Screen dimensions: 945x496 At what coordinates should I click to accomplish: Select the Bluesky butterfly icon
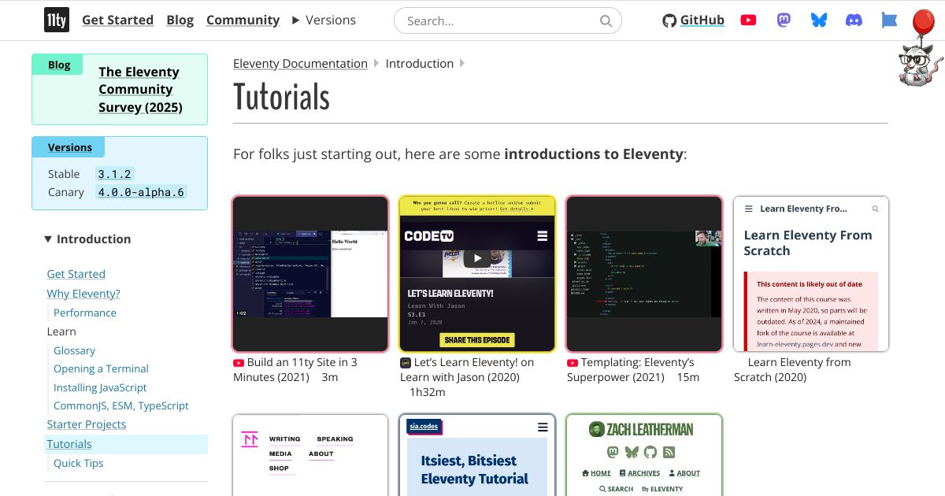tap(819, 20)
